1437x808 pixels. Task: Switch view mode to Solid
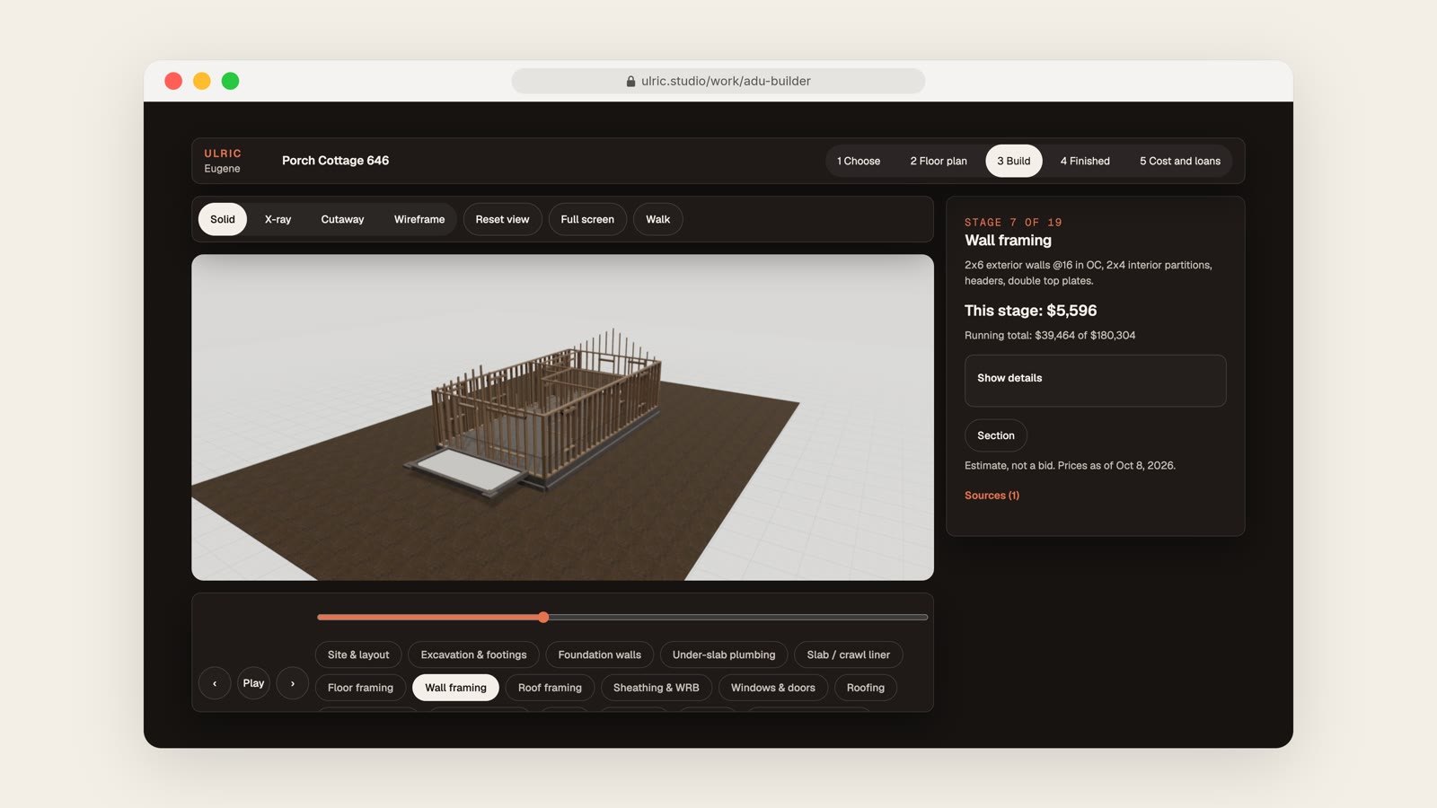(223, 219)
